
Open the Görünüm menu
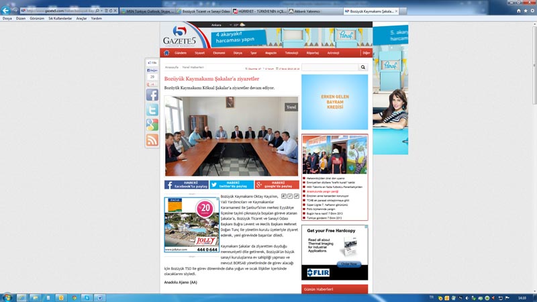point(37,19)
